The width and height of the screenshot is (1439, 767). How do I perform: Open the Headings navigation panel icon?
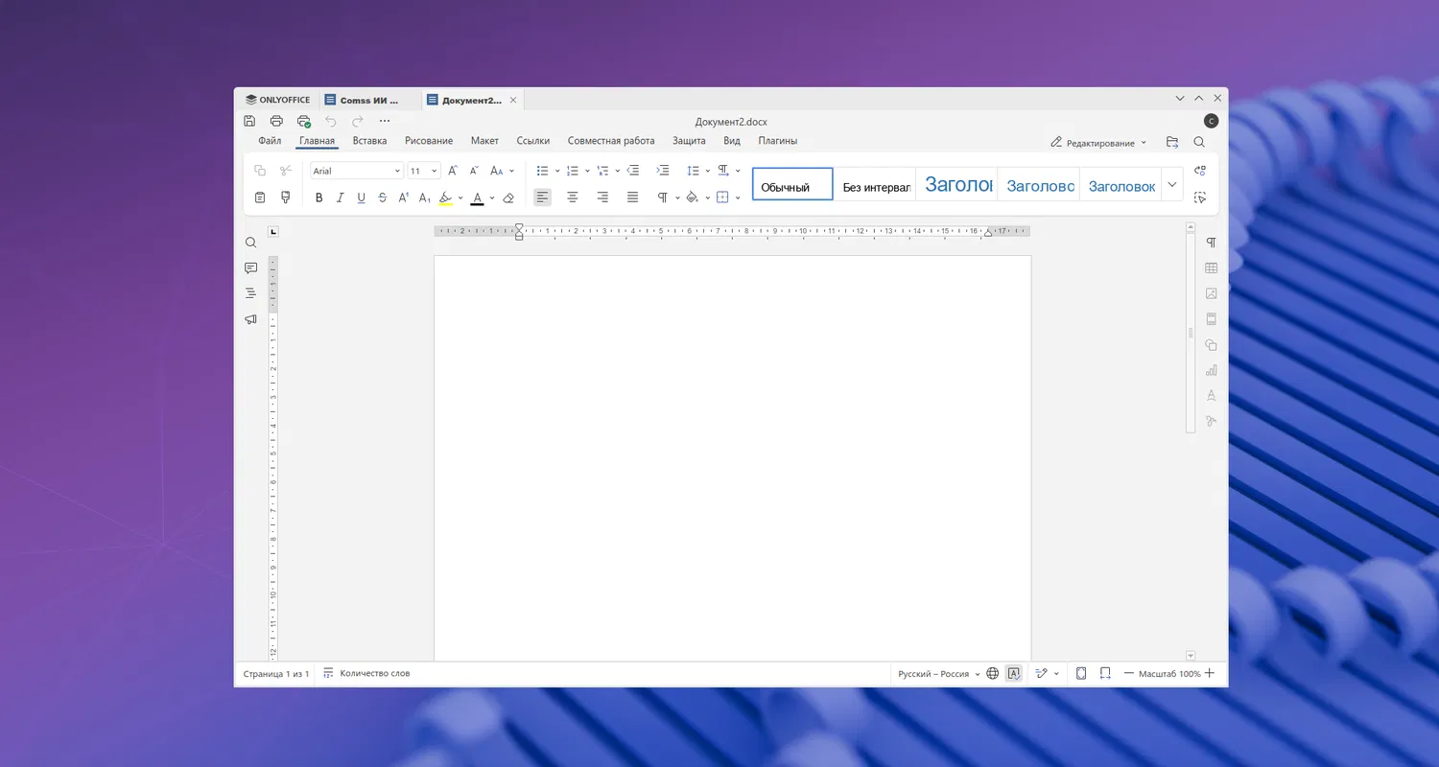pyautogui.click(x=250, y=293)
